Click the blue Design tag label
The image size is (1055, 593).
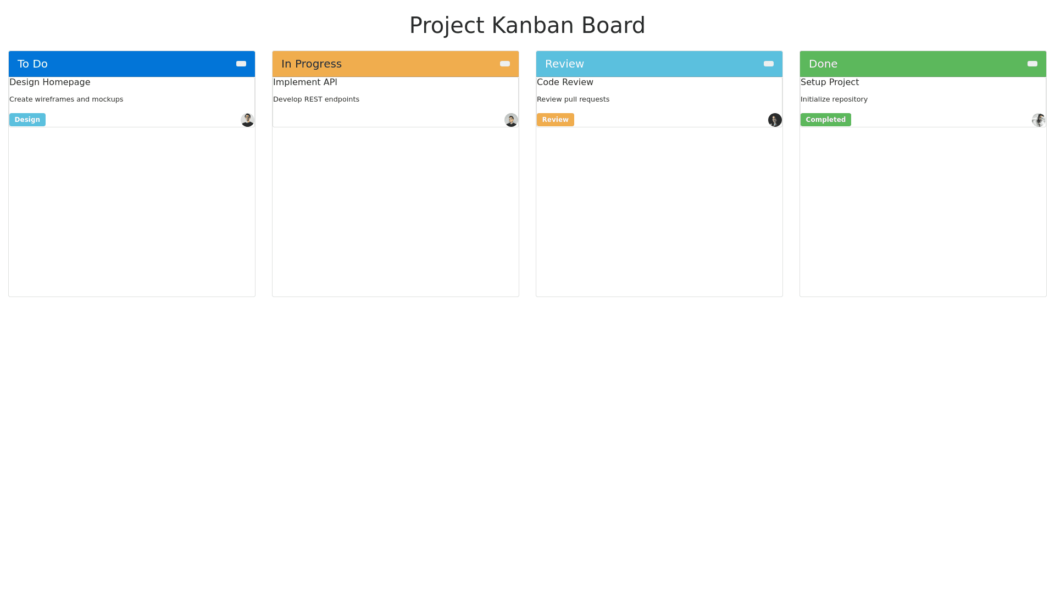click(27, 120)
